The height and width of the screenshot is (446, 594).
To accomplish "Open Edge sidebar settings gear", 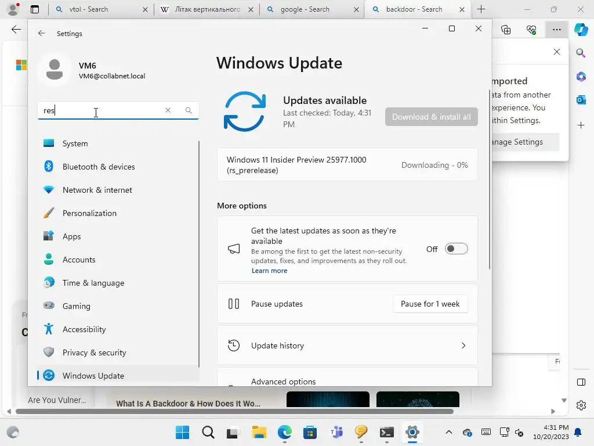I will 581,405.
